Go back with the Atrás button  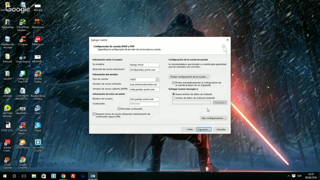[189, 129]
